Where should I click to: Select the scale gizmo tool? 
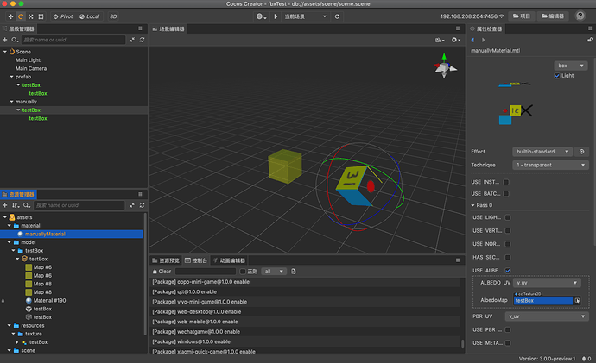point(31,16)
